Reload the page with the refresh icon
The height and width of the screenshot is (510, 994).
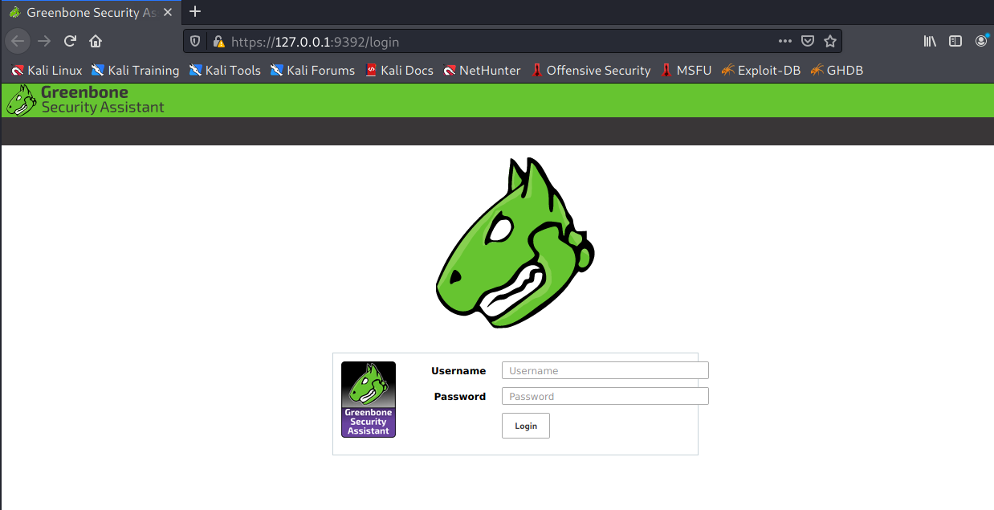pyautogui.click(x=70, y=42)
